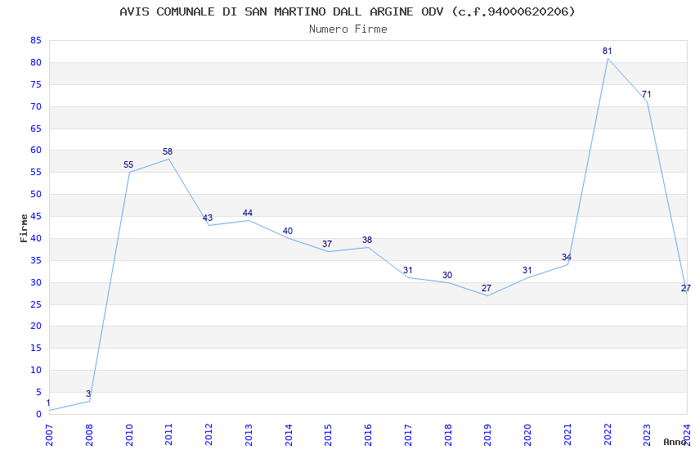Click the vertical axis label Firme
This screenshot has height=450, width=695.
[x=24, y=228]
